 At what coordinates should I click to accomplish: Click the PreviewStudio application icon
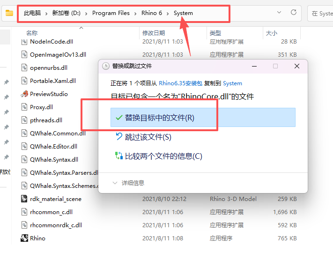24,94
